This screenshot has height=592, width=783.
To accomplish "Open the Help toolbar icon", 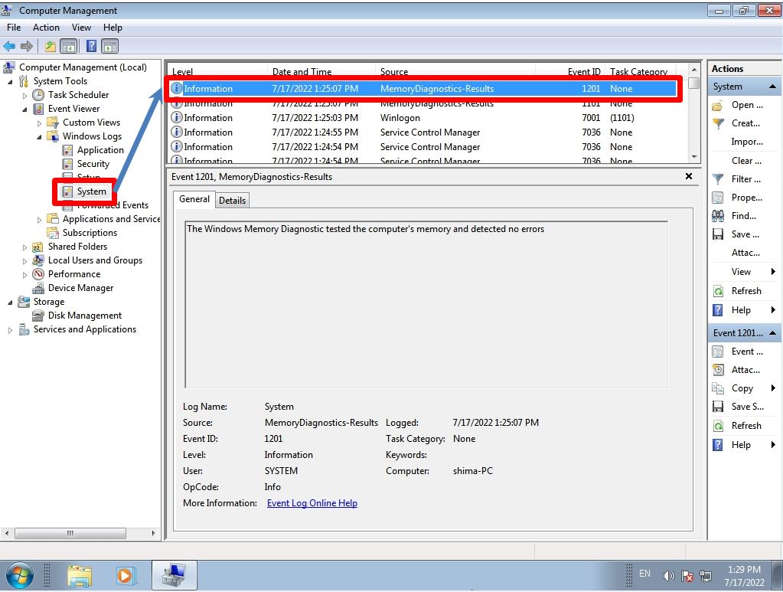I will [90, 46].
